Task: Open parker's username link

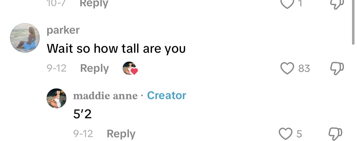Action: [x=63, y=30]
